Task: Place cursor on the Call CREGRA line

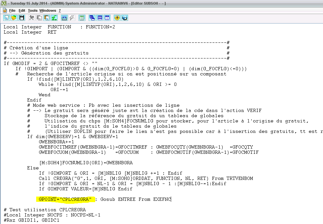Action: [98, 178]
